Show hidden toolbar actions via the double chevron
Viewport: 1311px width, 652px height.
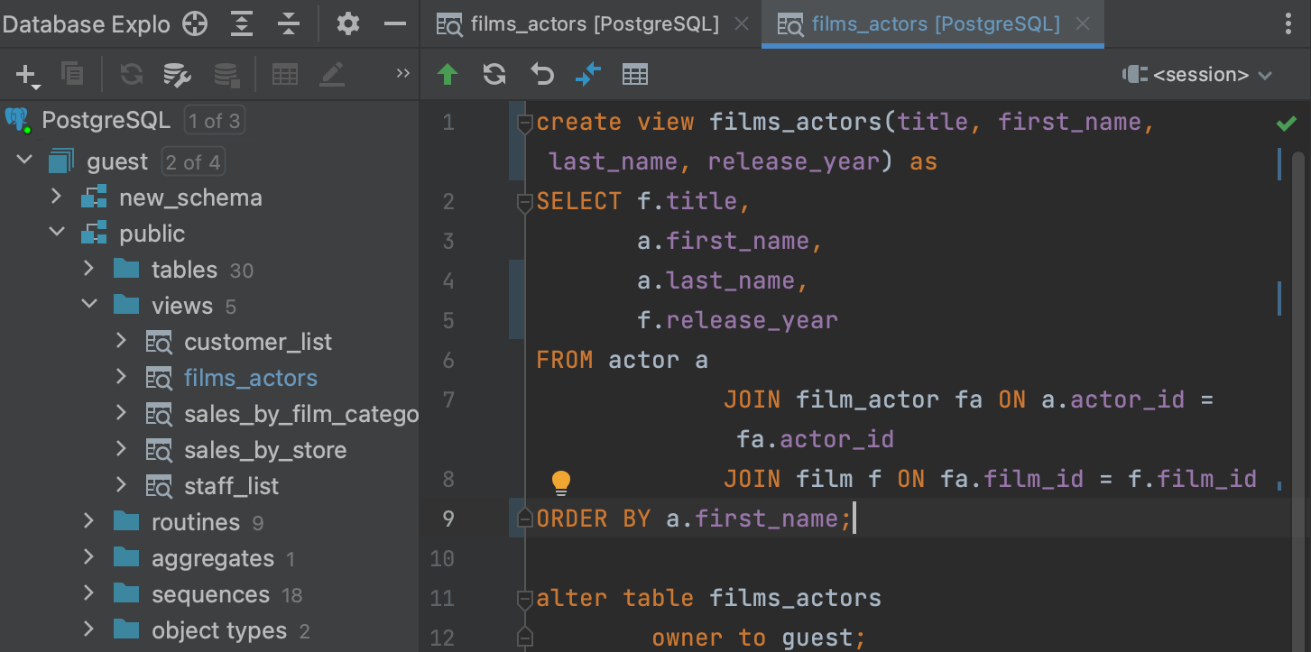pyautogui.click(x=402, y=74)
